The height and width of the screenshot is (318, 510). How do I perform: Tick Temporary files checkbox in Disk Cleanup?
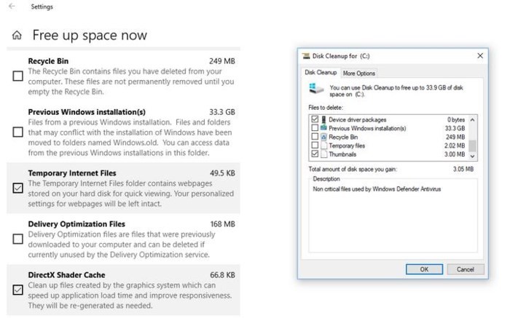point(315,146)
